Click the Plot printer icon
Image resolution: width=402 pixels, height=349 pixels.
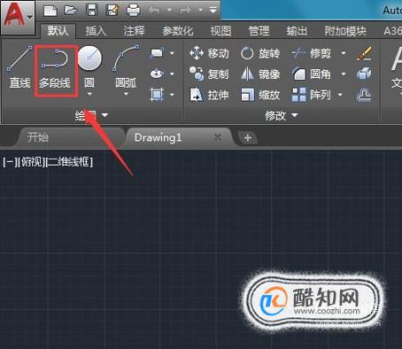click(134, 11)
